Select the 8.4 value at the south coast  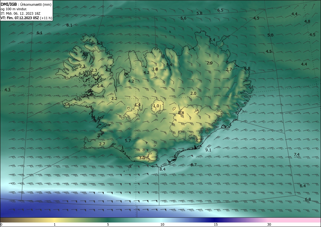(x=162, y=169)
